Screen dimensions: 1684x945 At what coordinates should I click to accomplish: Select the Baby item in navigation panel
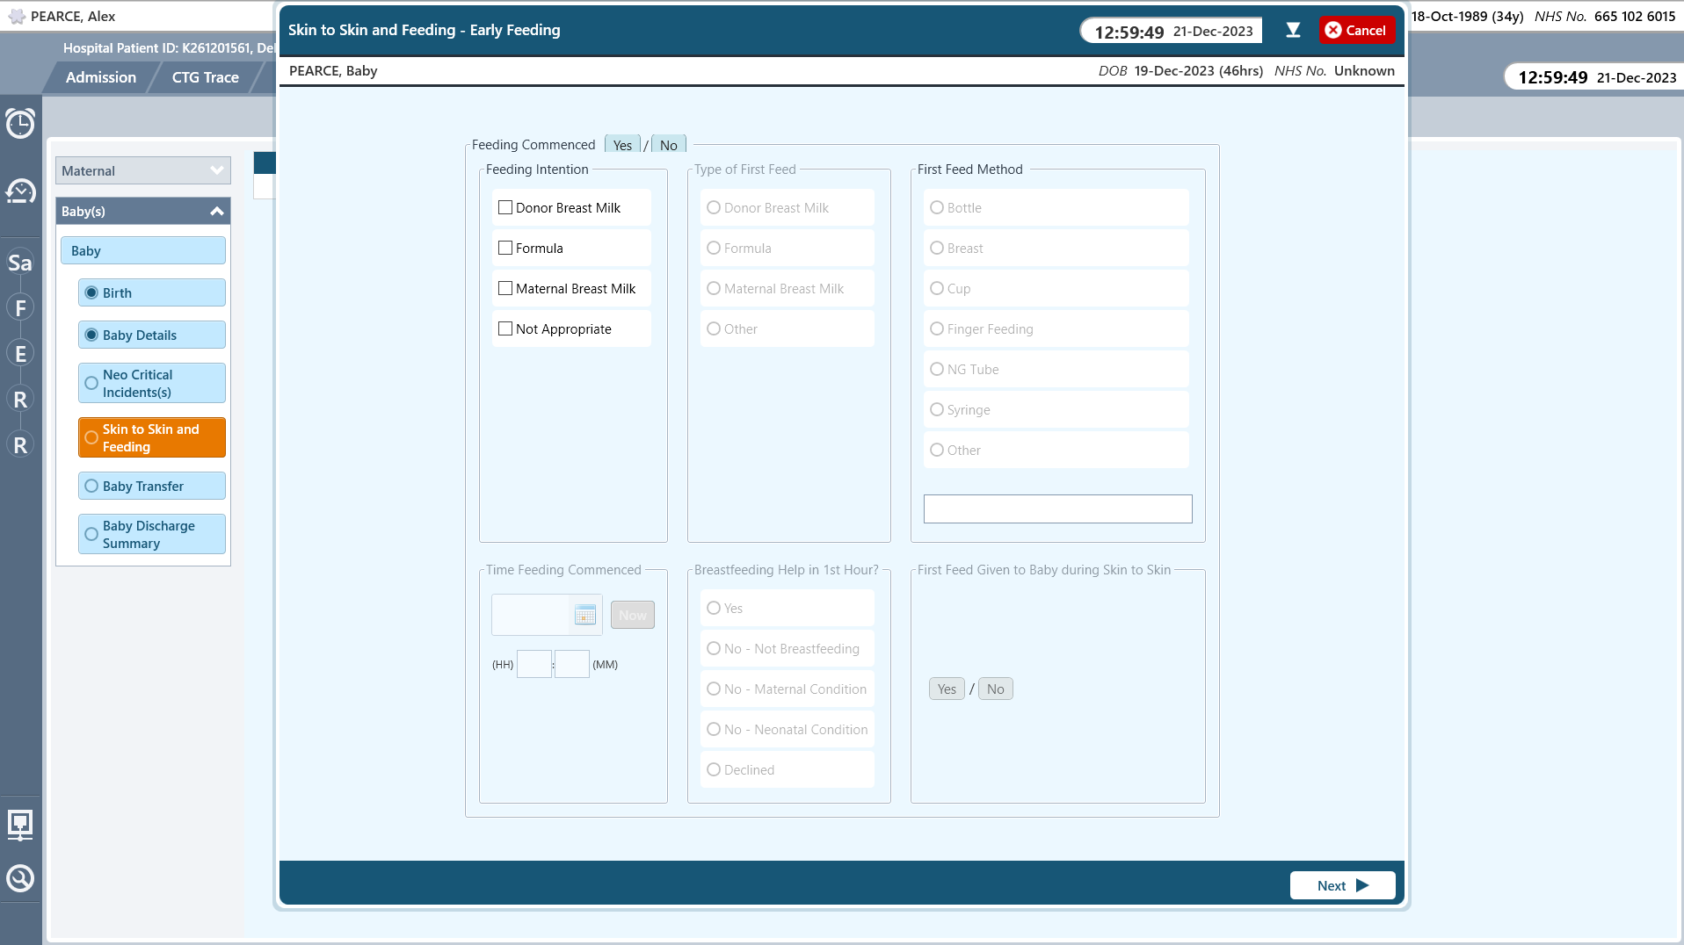click(x=143, y=250)
